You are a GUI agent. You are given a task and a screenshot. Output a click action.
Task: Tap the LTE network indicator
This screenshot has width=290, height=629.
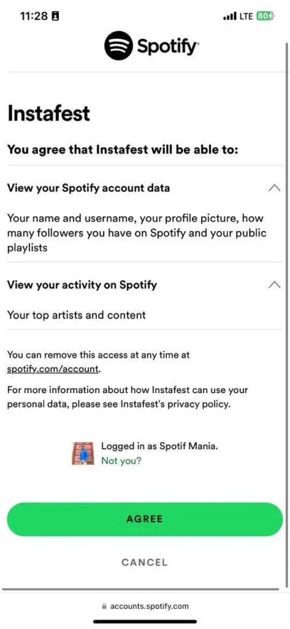tap(246, 17)
